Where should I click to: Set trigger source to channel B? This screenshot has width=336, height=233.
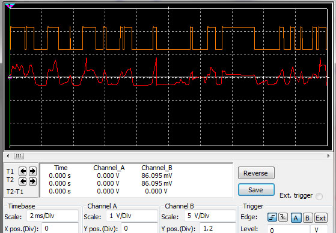307,218
